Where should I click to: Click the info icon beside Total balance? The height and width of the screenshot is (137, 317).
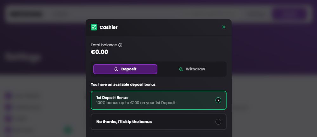[120, 45]
